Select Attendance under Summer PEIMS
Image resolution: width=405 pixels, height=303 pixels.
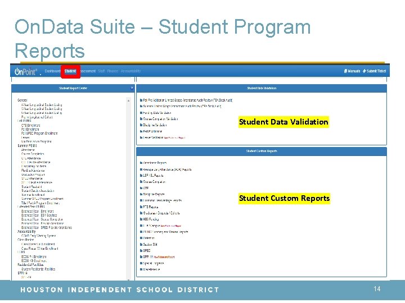[x=28, y=150]
